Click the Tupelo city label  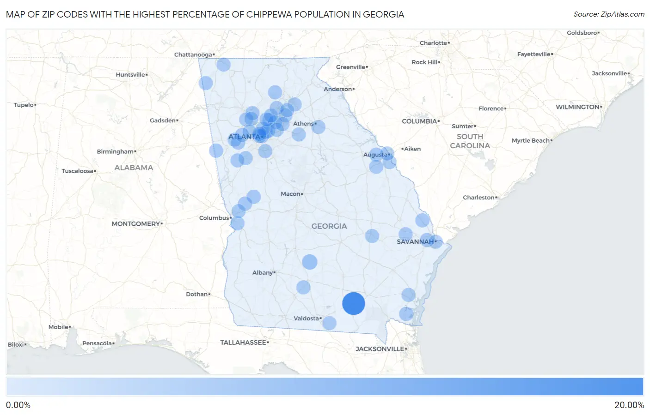24,105
